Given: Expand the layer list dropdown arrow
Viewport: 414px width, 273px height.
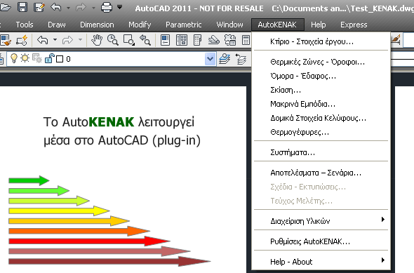Looking at the screenshot, I should tap(211, 59).
